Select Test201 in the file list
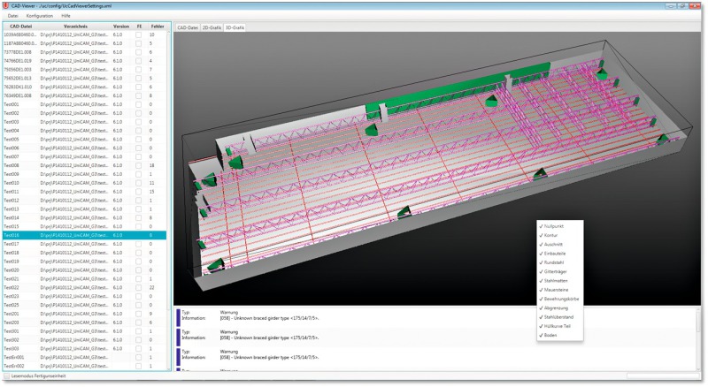 pos(85,314)
